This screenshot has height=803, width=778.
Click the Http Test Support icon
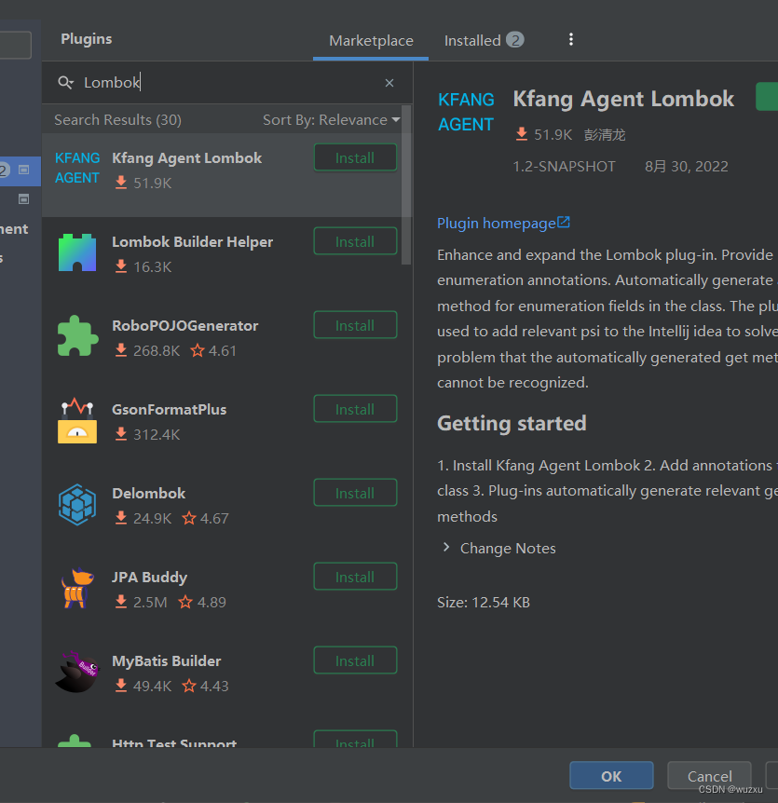tap(75, 741)
